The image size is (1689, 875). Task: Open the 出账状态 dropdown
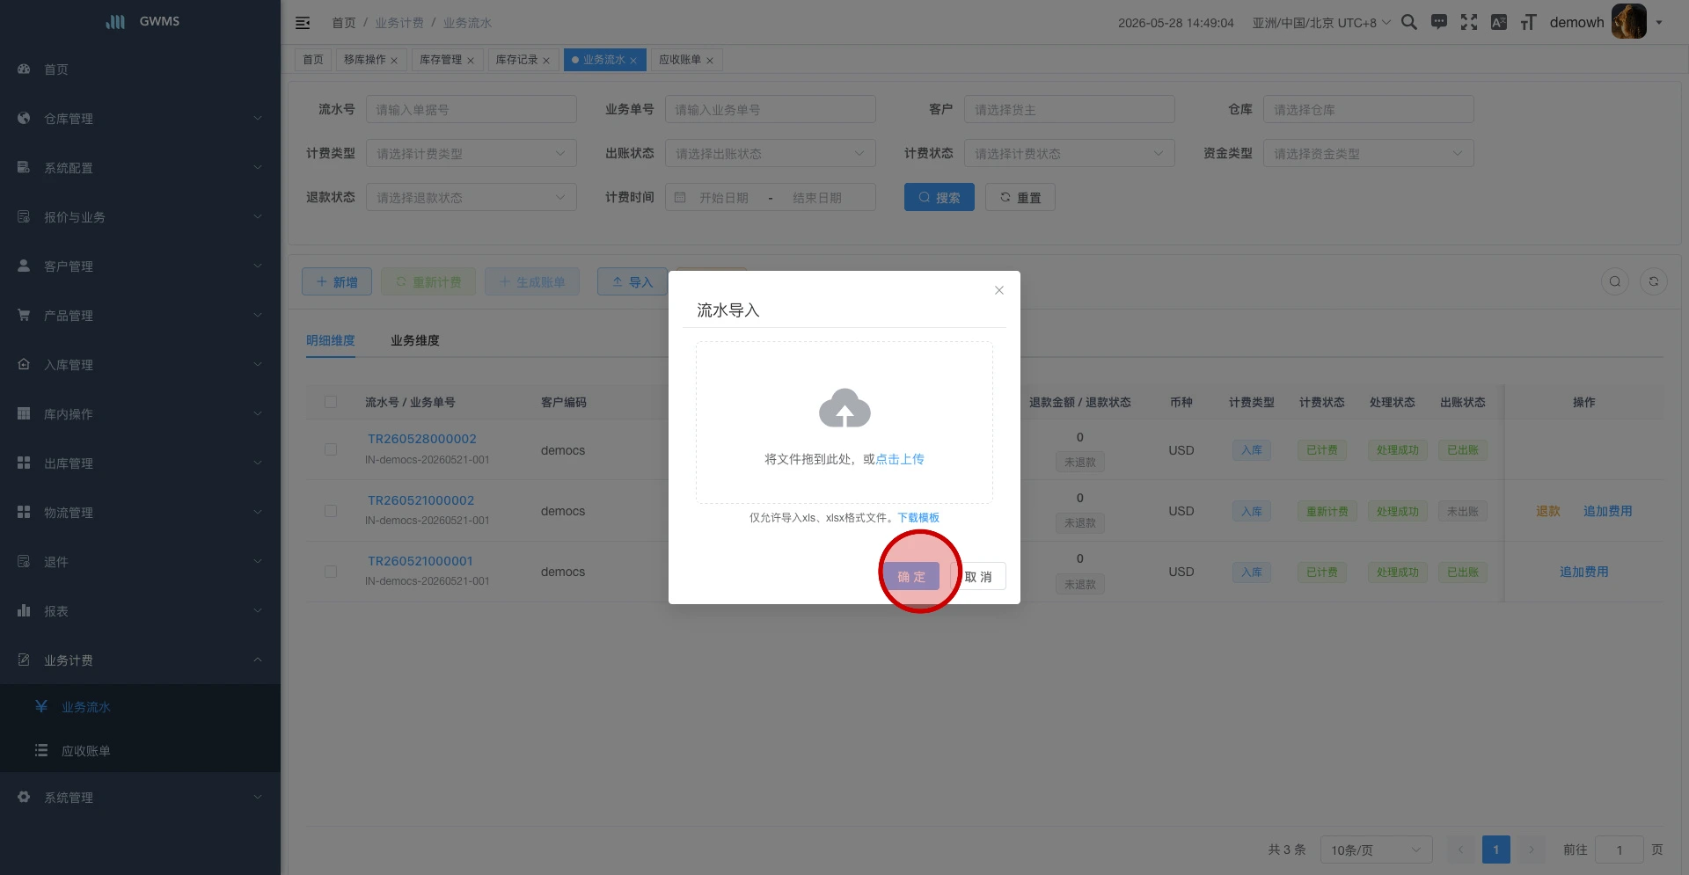pos(771,153)
